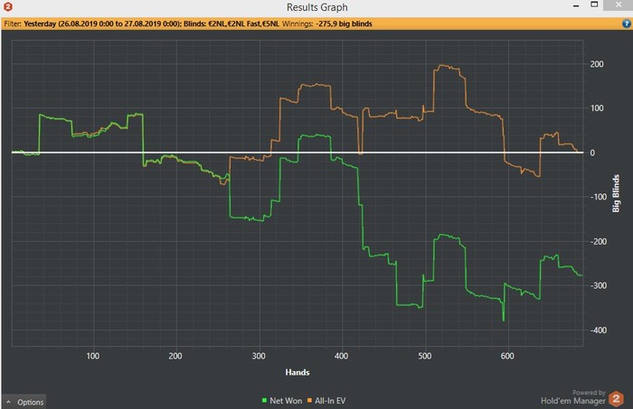Viewport: 633px width, 409px height.
Task: Click the y-axis label '200'
Action: 597,64
